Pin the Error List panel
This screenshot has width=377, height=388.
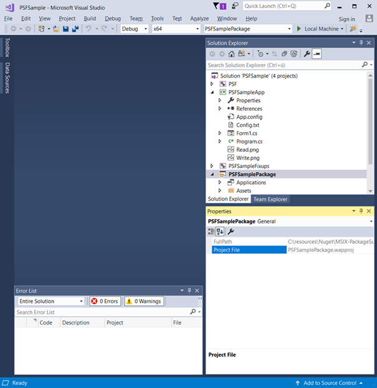click(x=189, y=290)
